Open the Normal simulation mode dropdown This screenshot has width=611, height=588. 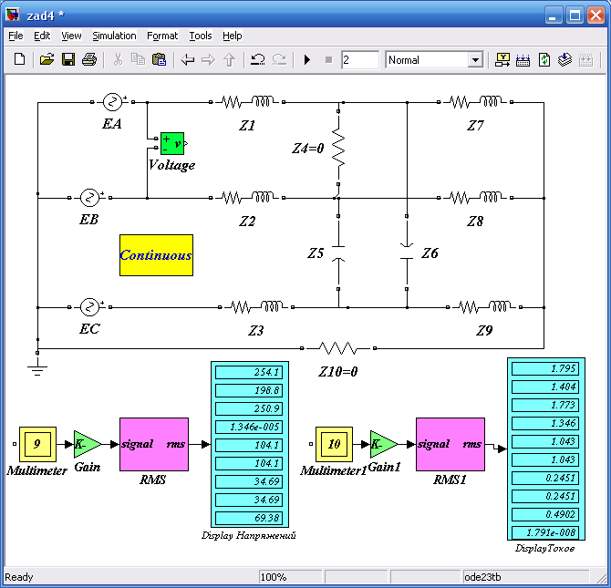point(475,60)
